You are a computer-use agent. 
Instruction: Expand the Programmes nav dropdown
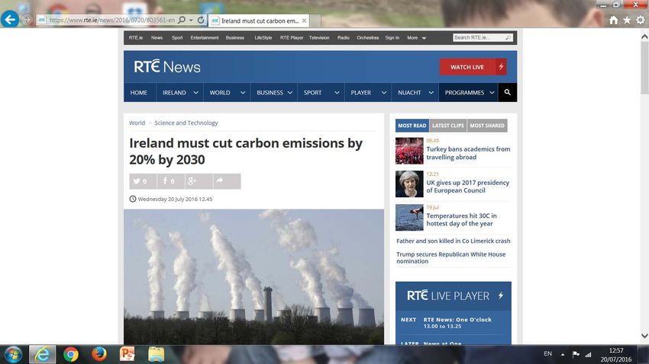click(x=492, y=93)
